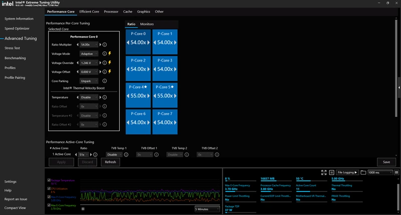Click lightning bolt beside Voltage Override
401x215 pixels.
pyautogui.click(x=110, y=62)
